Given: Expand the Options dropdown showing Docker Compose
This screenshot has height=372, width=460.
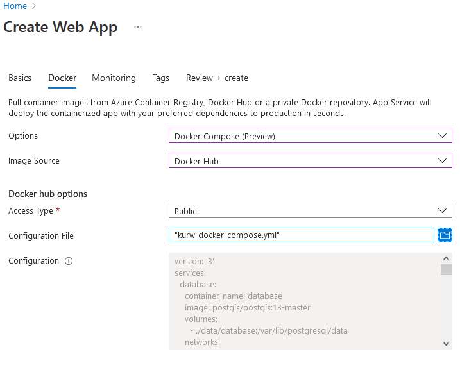Looking at the screenshot, I should coord(311,135).
